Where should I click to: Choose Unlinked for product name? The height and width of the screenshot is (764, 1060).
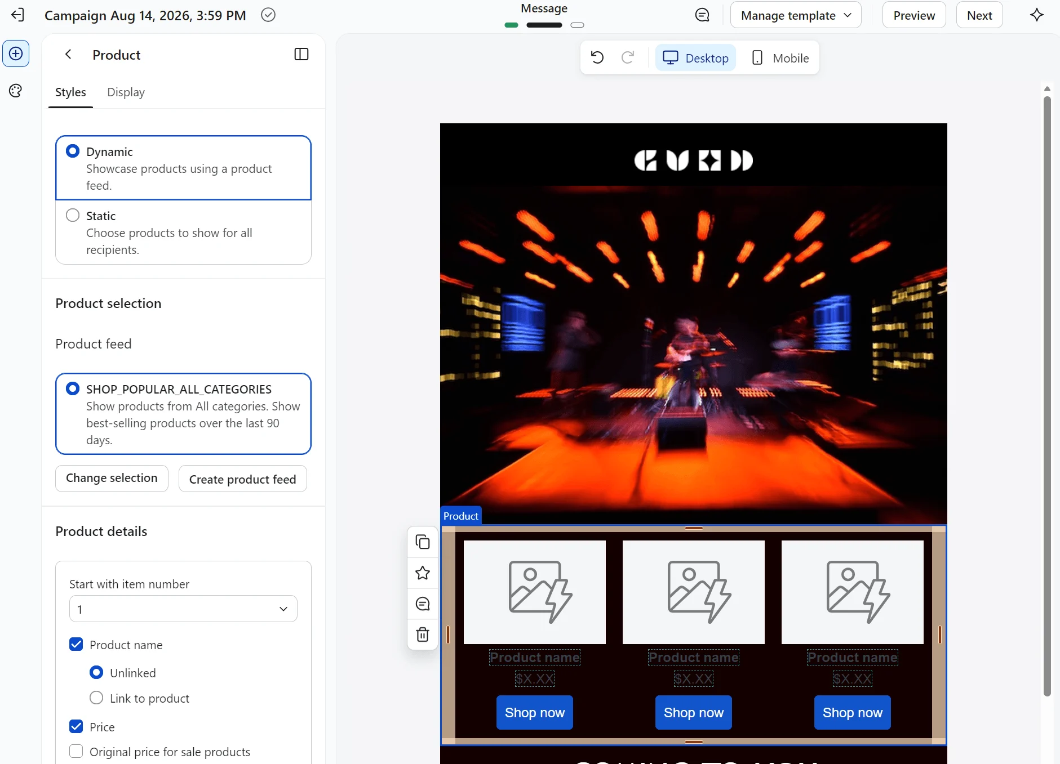[96, 672]
